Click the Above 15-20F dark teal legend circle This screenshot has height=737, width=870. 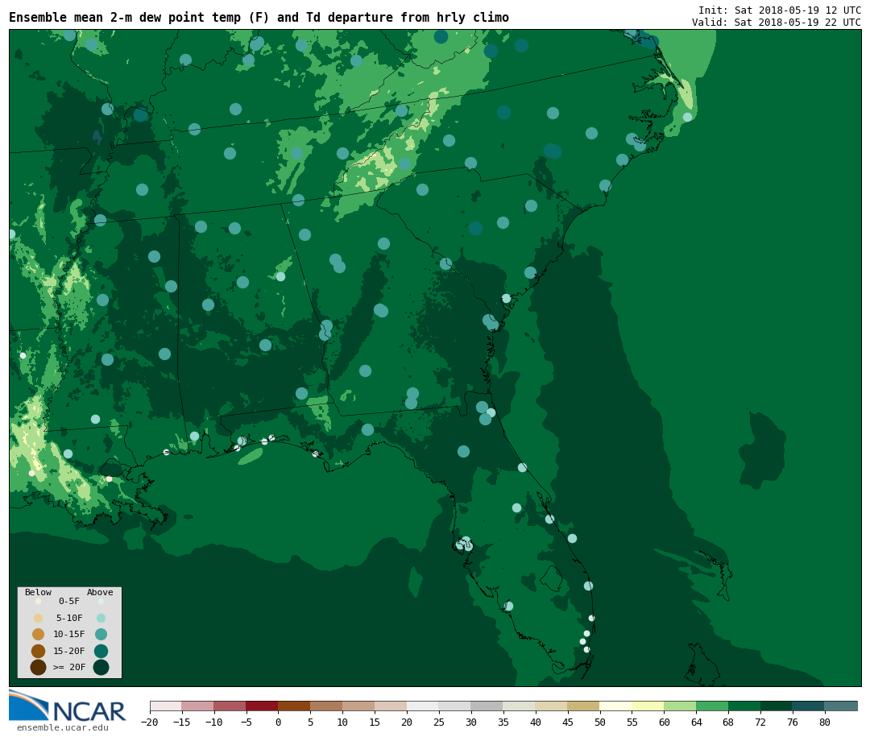pos(101,651)
